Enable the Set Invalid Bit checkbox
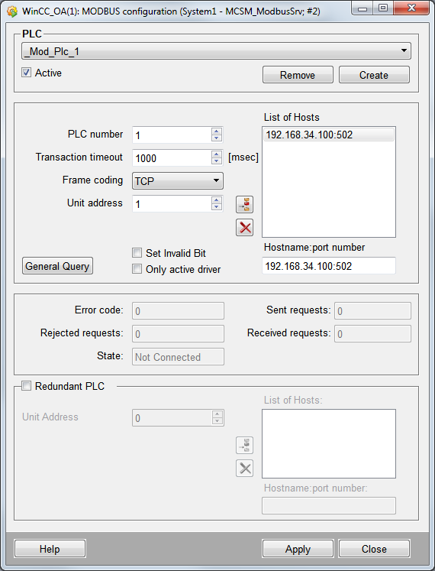435x571 pixels. pos(137,253)
